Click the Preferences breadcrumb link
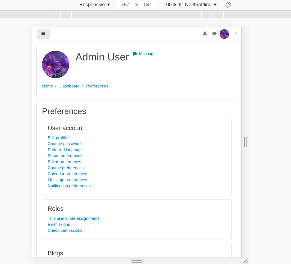291x264 pixels. point(97,86)
